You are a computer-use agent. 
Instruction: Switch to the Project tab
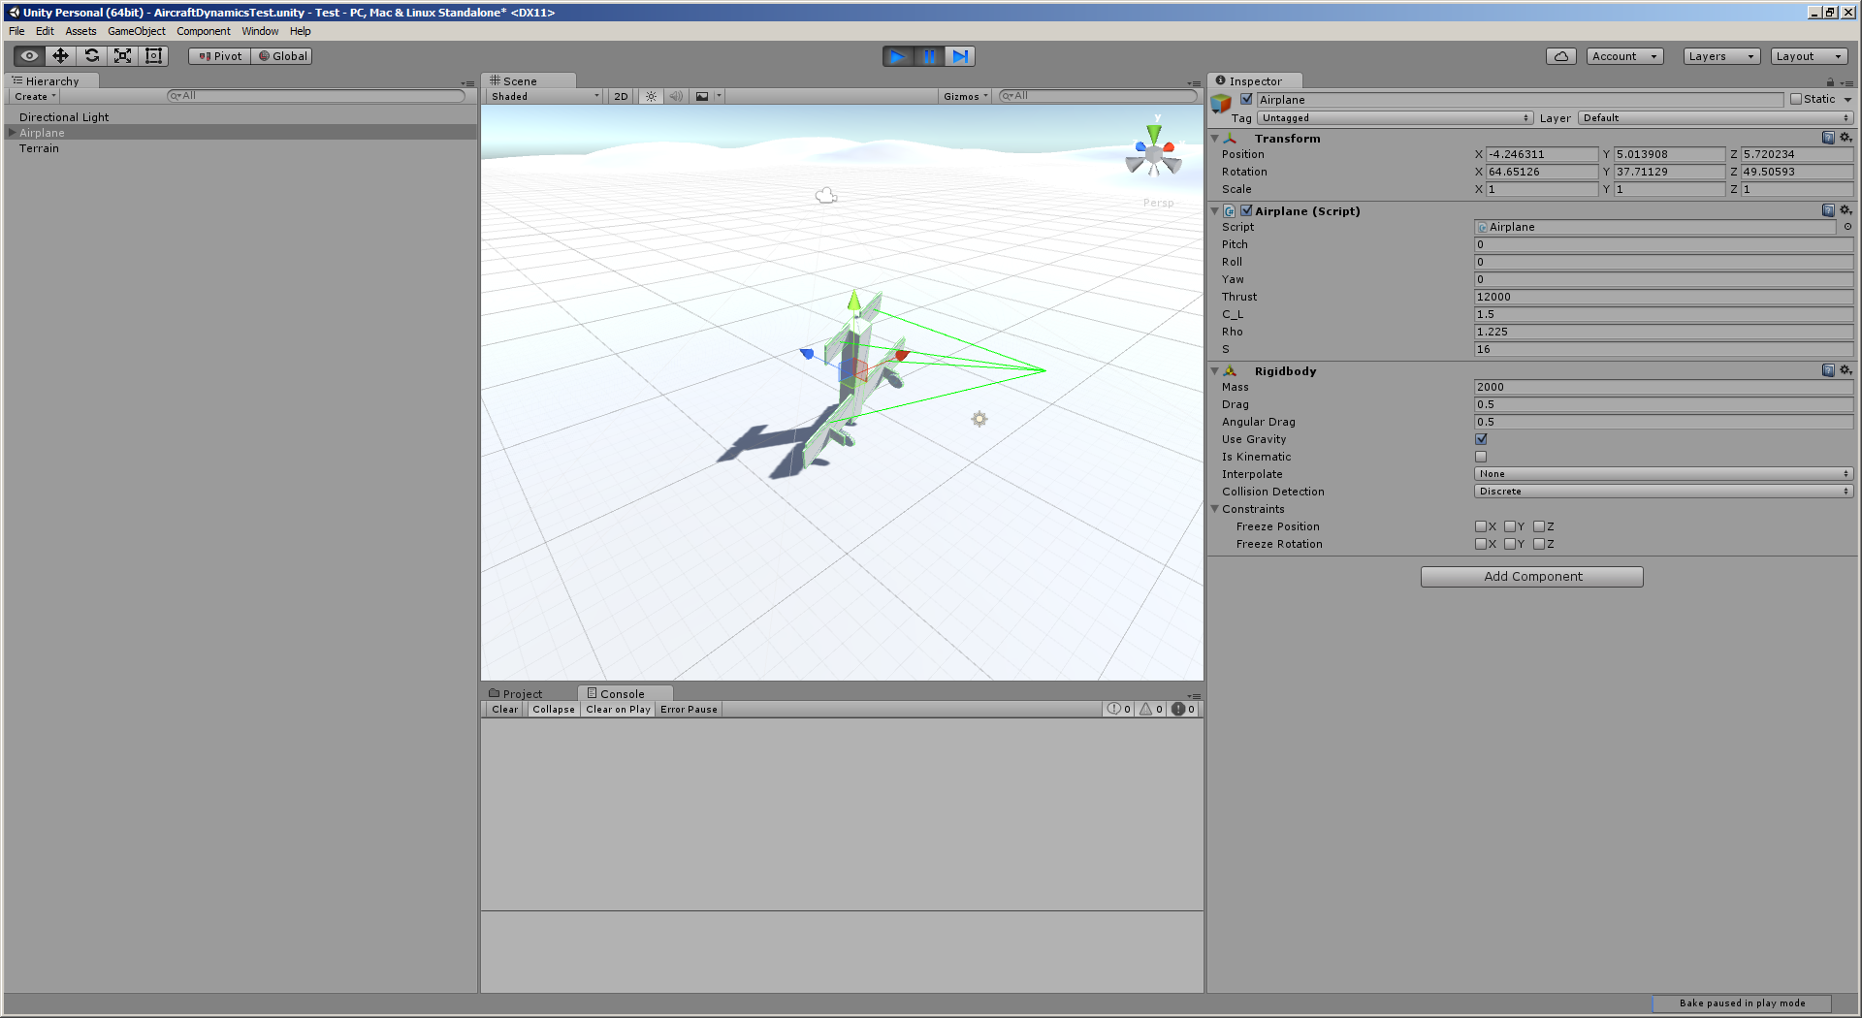coord(522,693)
